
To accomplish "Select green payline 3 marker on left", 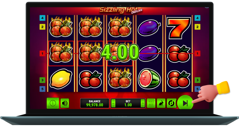I will pos(42,80).
